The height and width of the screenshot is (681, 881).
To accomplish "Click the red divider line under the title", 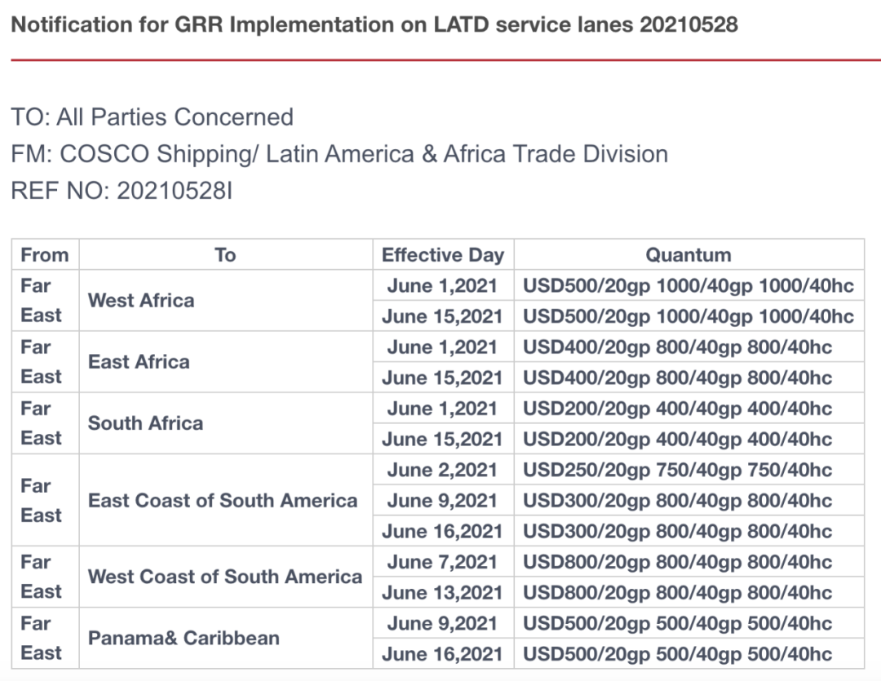I will coord(440,60).
